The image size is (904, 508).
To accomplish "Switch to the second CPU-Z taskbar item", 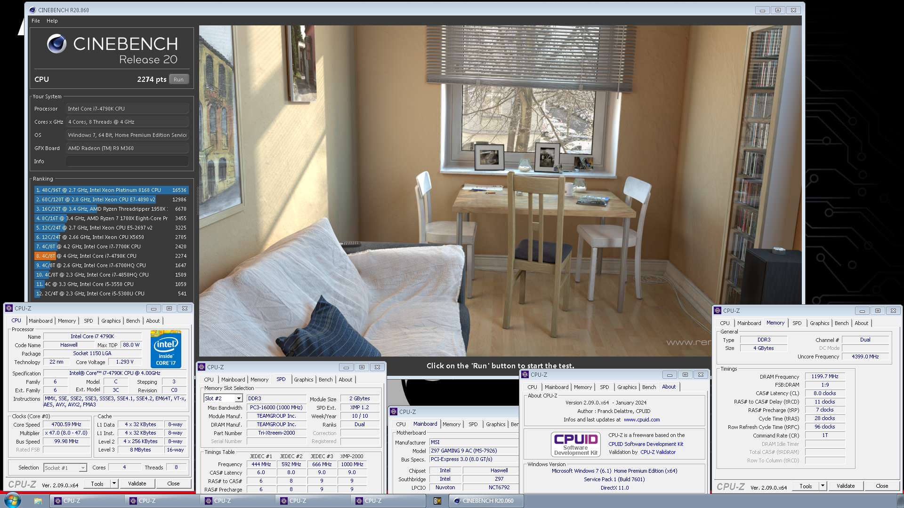I will pos(162,501).
